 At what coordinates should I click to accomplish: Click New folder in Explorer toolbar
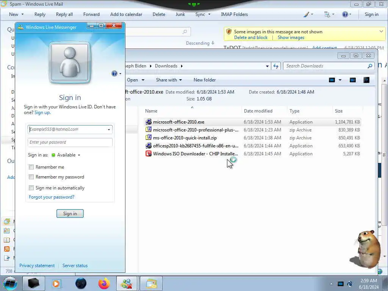(x=205, y=80)
